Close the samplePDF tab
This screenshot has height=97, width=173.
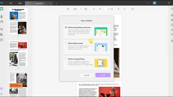point(51,4)
